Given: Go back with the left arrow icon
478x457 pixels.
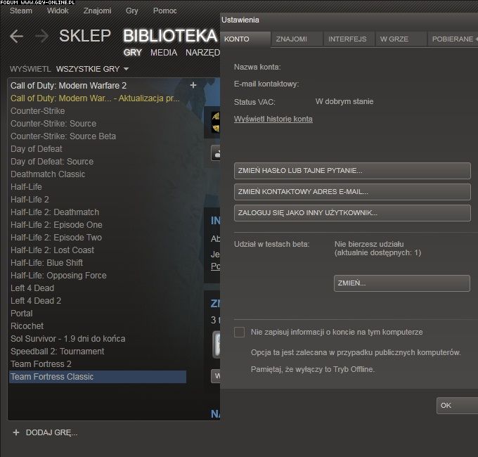Looking at the screenshot, I should (16, 37).
